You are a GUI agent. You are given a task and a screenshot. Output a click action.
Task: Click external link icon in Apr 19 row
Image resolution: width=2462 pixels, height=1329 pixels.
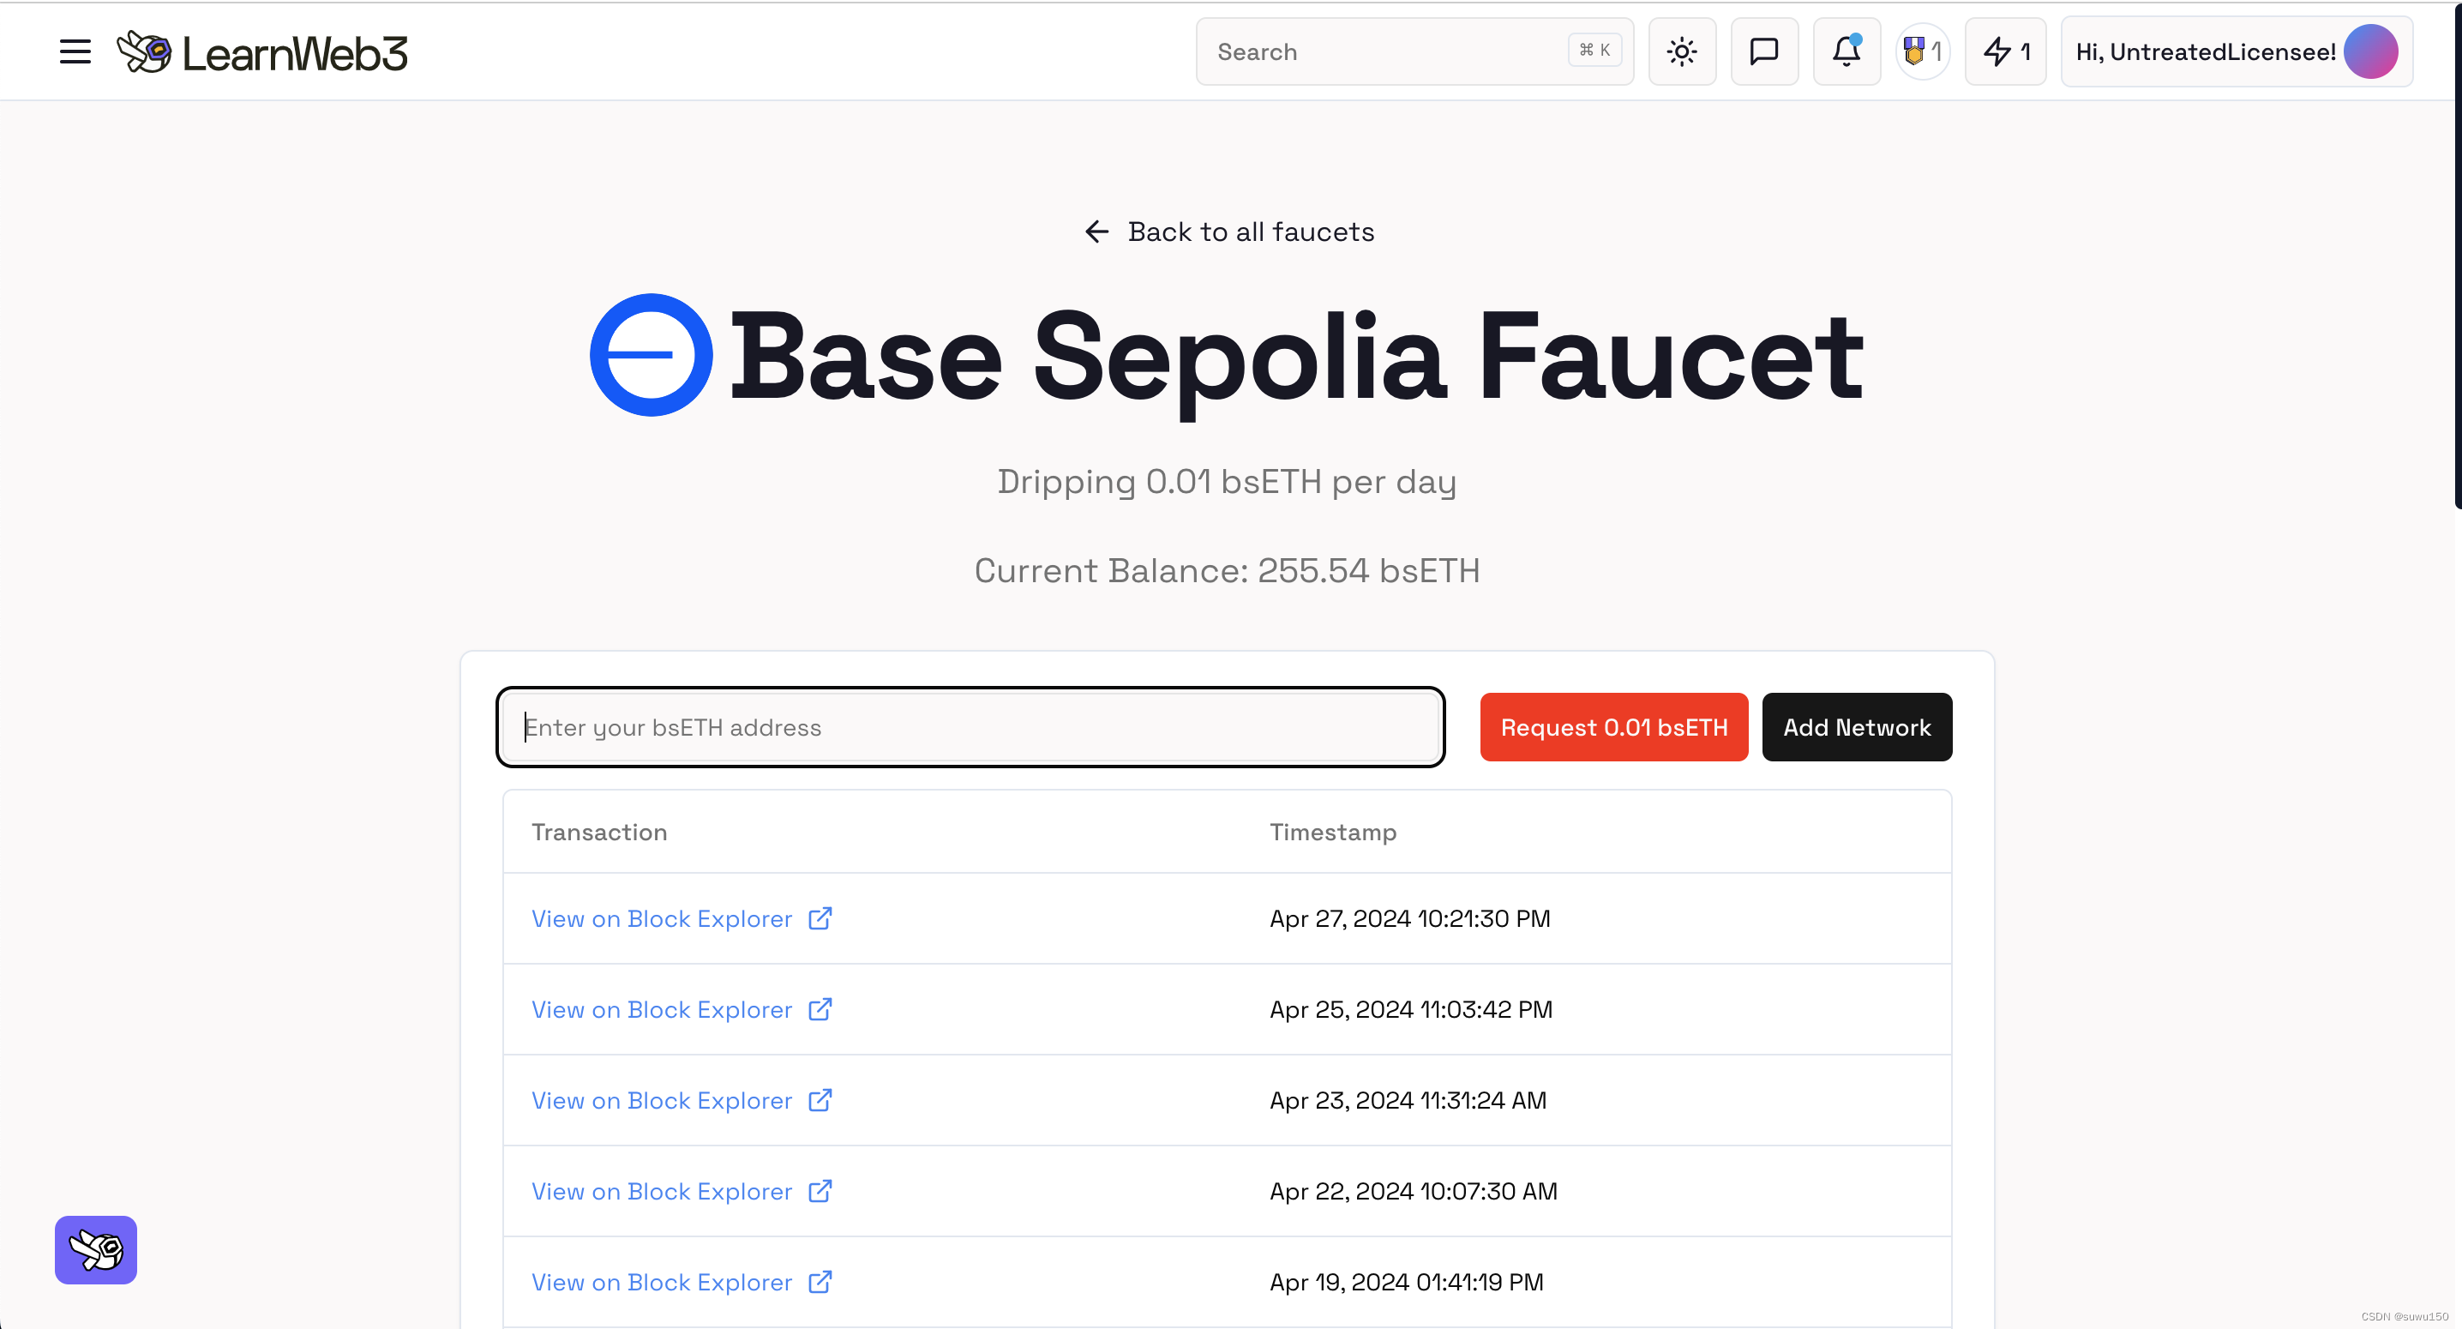[x=820, y=1281]
